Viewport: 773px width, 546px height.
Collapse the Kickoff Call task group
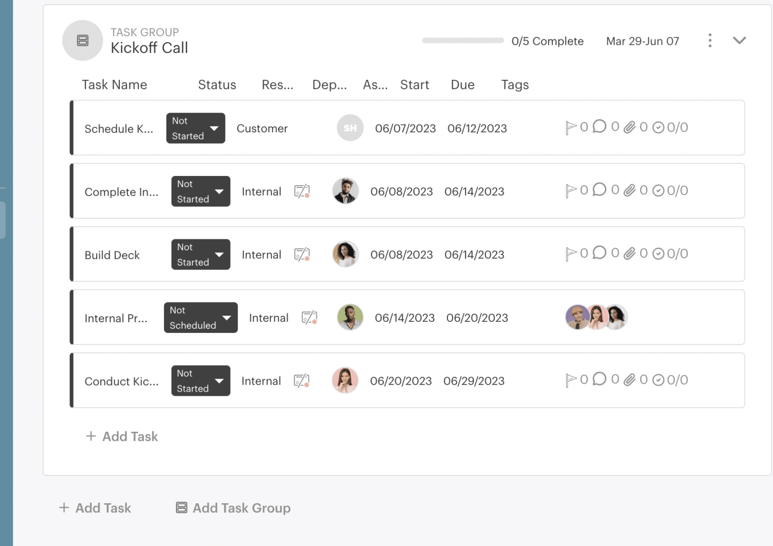pyautogui.click(x=739, y=40)
